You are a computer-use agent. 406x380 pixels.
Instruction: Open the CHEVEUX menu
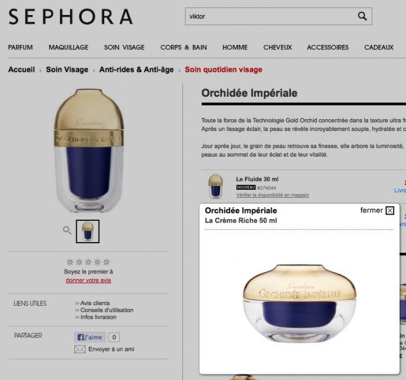click(277, 47)
